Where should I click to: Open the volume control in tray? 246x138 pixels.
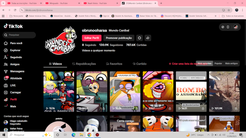coord(224,135)
